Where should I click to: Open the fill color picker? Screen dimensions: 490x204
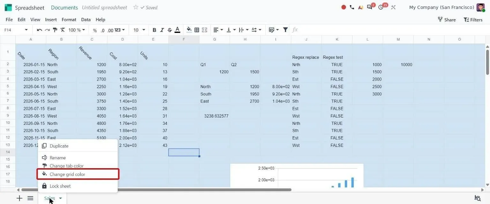tap(189, 30)
